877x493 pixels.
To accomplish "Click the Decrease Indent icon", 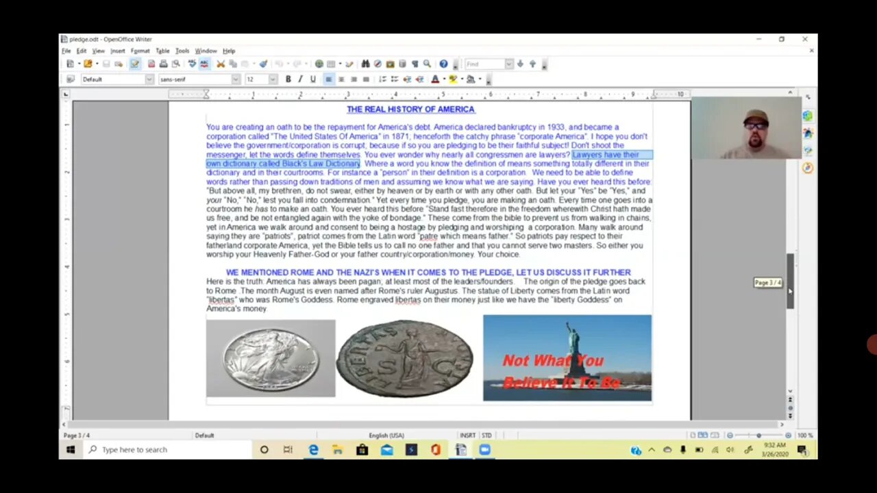I will tap(407, 79).
